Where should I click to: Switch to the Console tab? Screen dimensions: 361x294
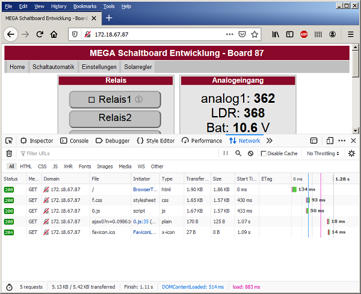click(75, 141)
